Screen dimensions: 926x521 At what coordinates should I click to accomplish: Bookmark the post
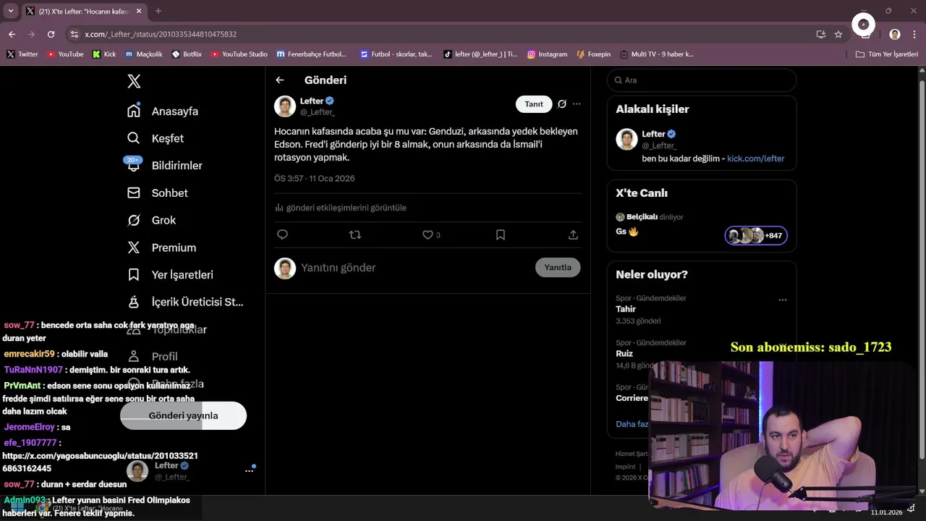pyautogui.click(x=501, y=234)
